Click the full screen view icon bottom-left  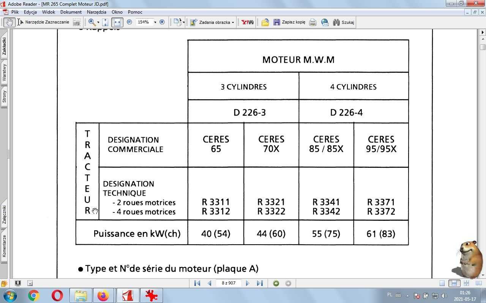coord(18,283)
